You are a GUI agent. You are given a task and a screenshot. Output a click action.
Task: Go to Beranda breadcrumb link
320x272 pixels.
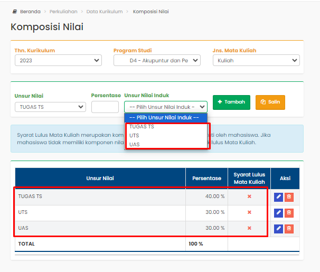[x=30, y=12]
